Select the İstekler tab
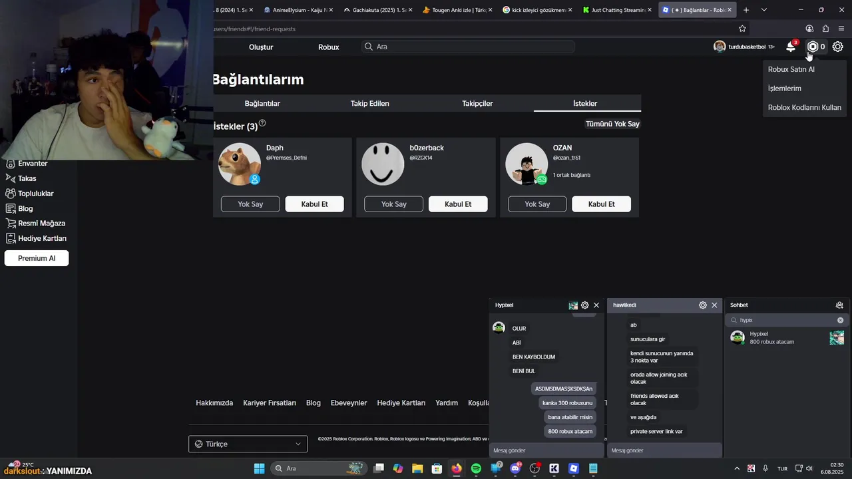Image resolution: width=852 pixels, height=479 pixels. pyautogui.click(x=586, y=103)
